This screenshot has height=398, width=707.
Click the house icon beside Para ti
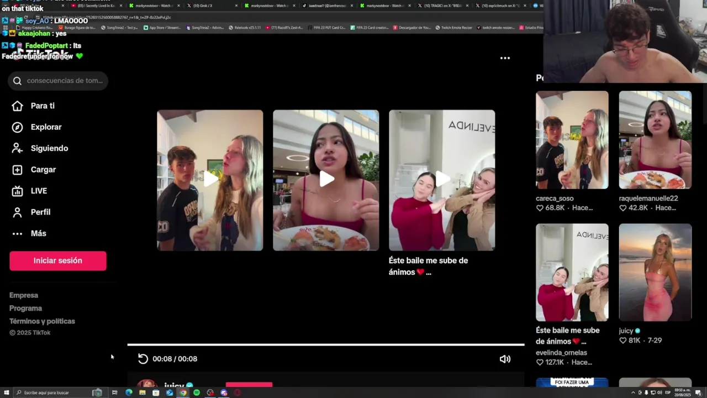pos(17,106)
